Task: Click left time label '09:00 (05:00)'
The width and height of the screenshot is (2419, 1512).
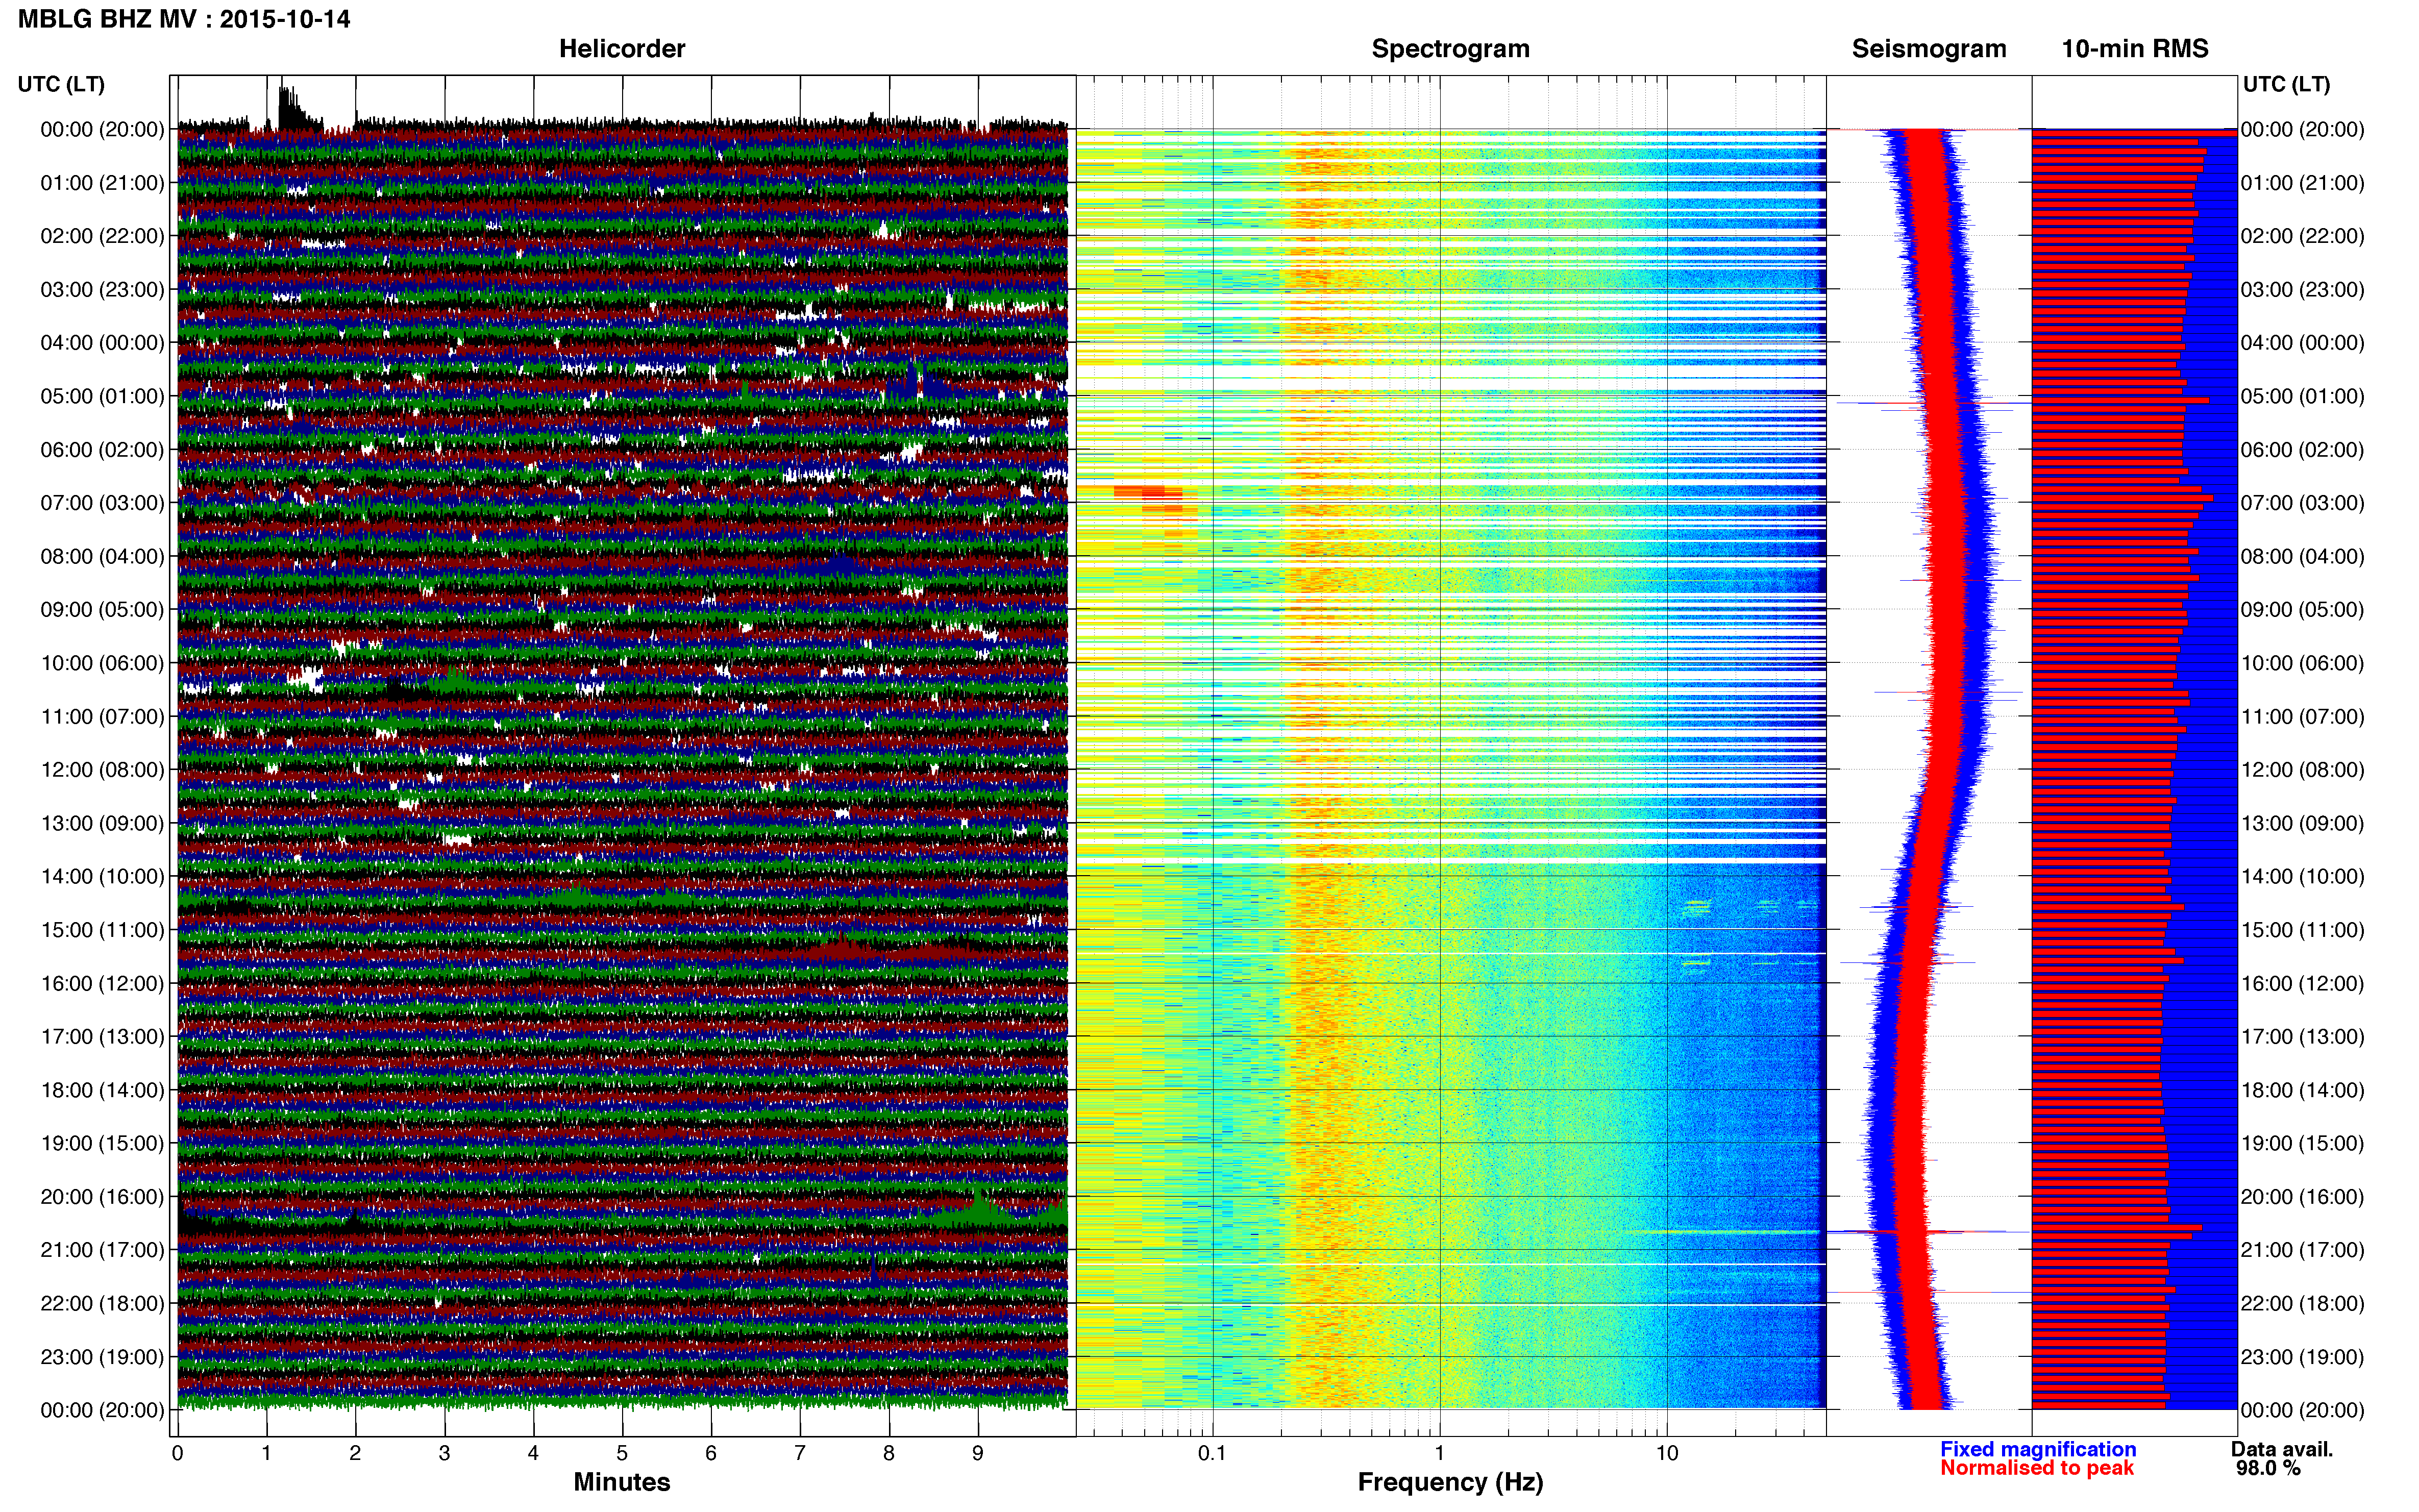Action: tap(102, 610)
